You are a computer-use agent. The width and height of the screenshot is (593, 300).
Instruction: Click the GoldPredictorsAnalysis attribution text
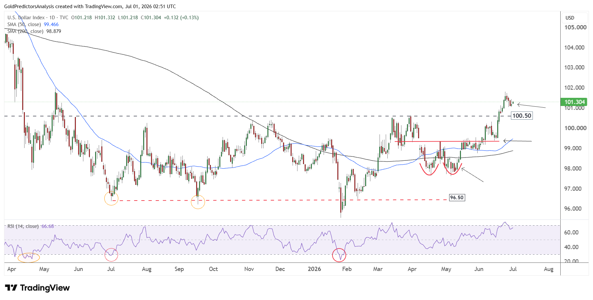90,7
